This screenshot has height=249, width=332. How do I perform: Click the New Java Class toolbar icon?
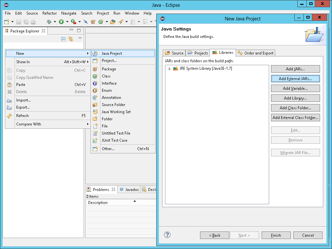tap(101, 22)
